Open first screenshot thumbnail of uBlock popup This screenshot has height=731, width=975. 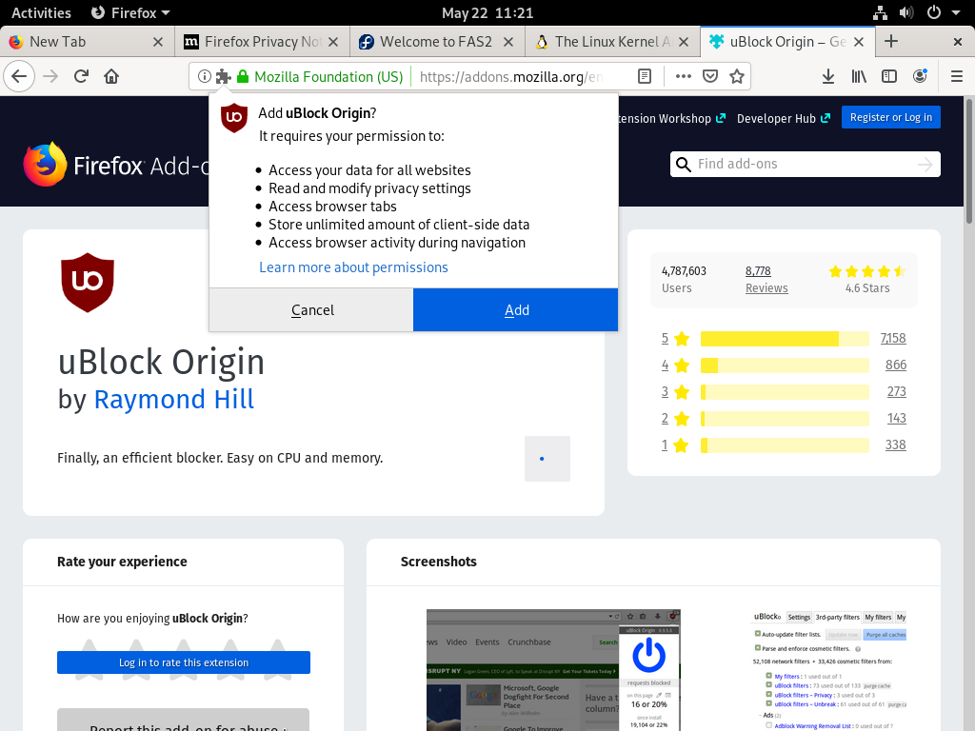coord(553,670)
